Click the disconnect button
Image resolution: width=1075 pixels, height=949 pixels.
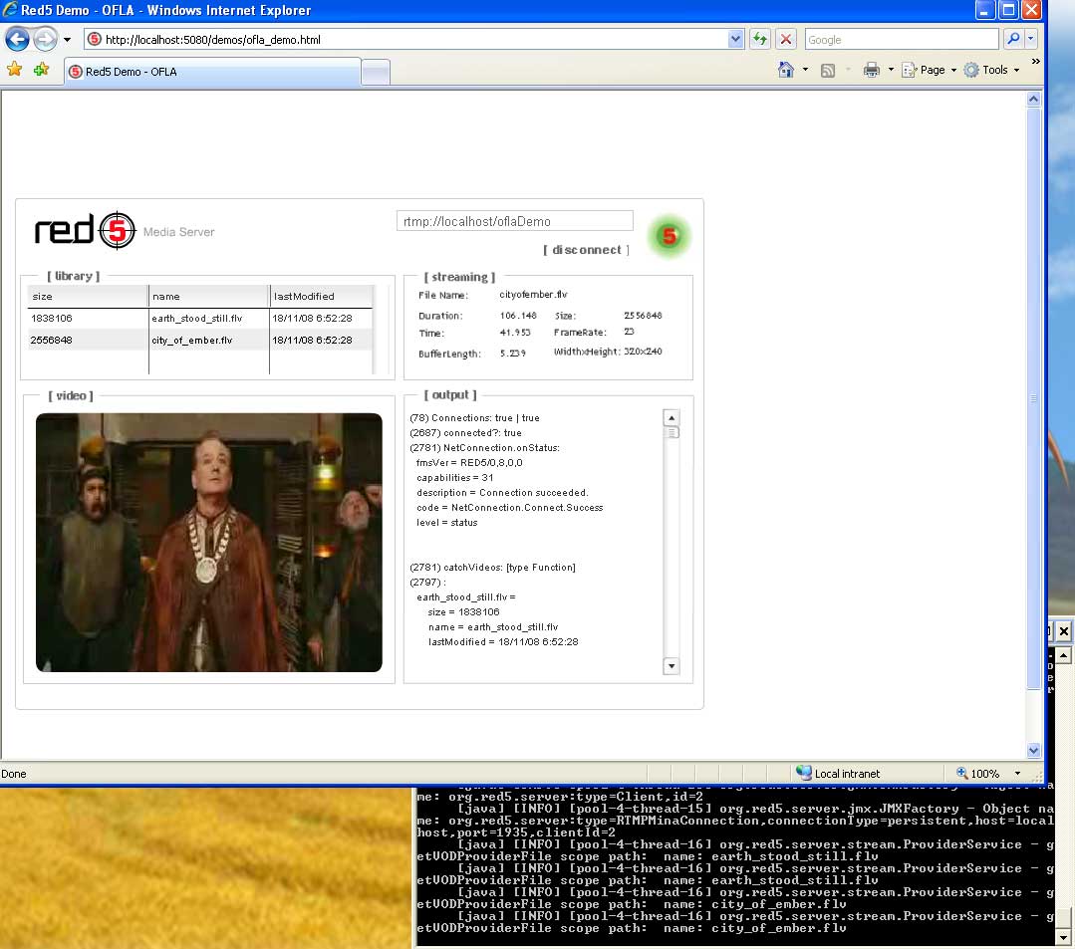(x=586, y=249)
